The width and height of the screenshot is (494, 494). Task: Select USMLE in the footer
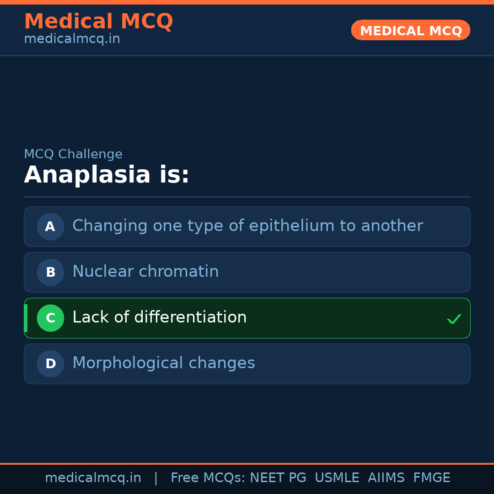337,478
